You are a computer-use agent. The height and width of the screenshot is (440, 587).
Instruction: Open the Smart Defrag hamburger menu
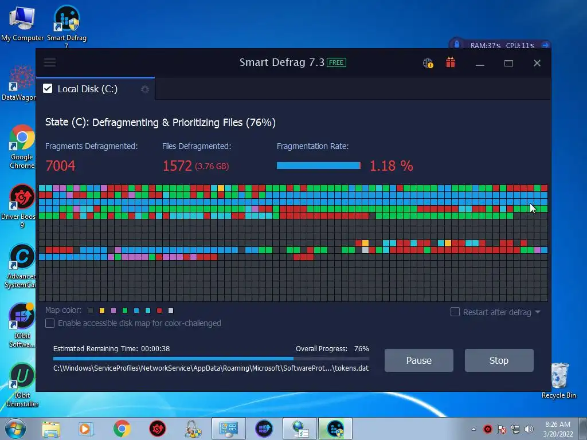tap(50, 62)
